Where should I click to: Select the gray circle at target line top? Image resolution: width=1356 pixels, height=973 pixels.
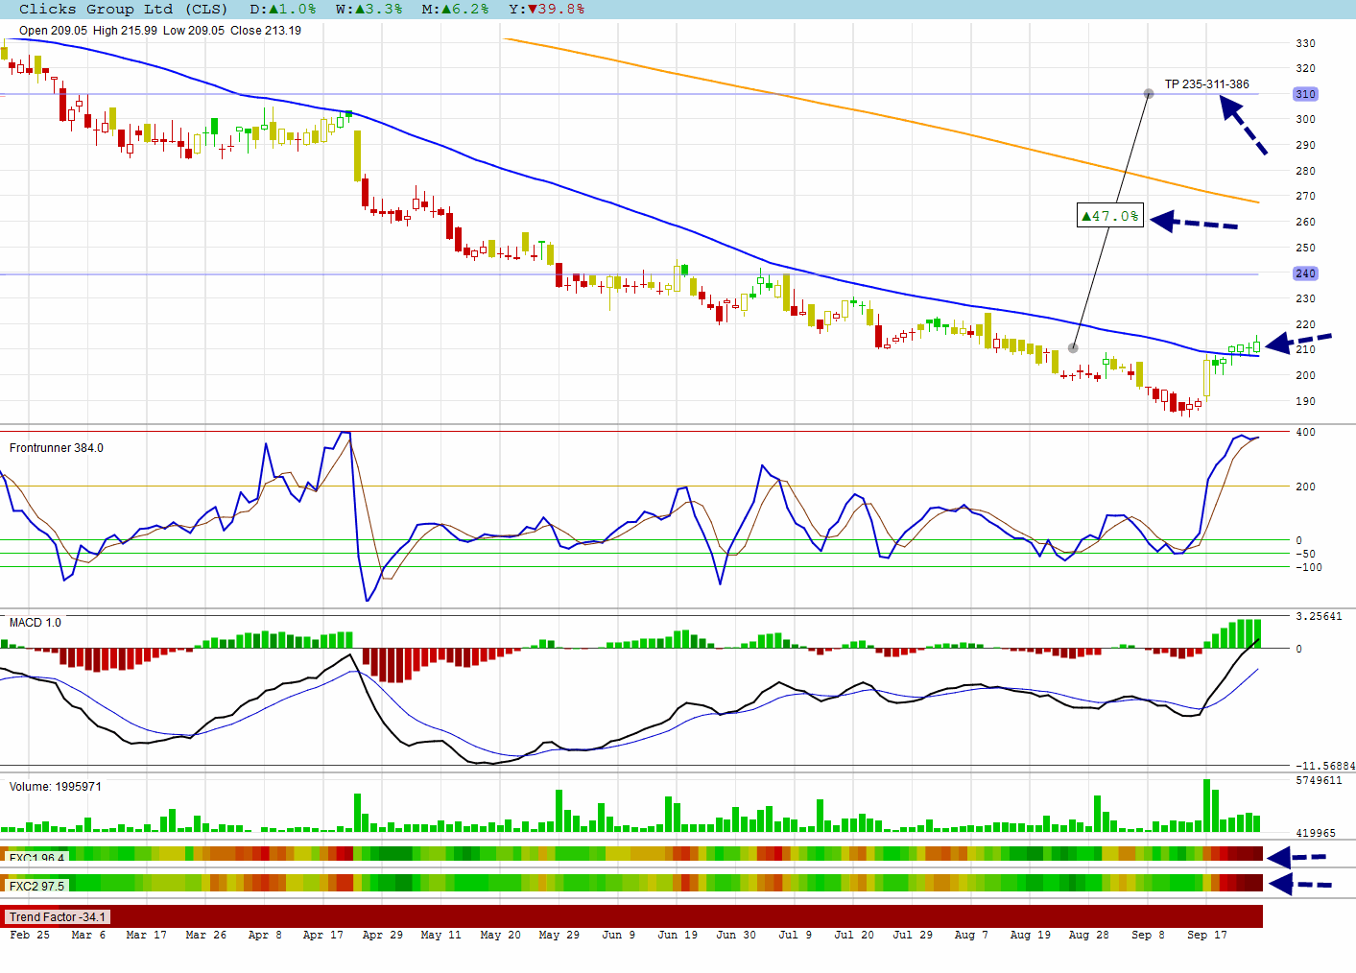(x=1149, y=94)
